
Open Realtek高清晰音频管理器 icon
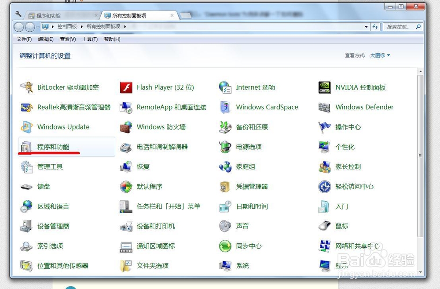[27, 107]
